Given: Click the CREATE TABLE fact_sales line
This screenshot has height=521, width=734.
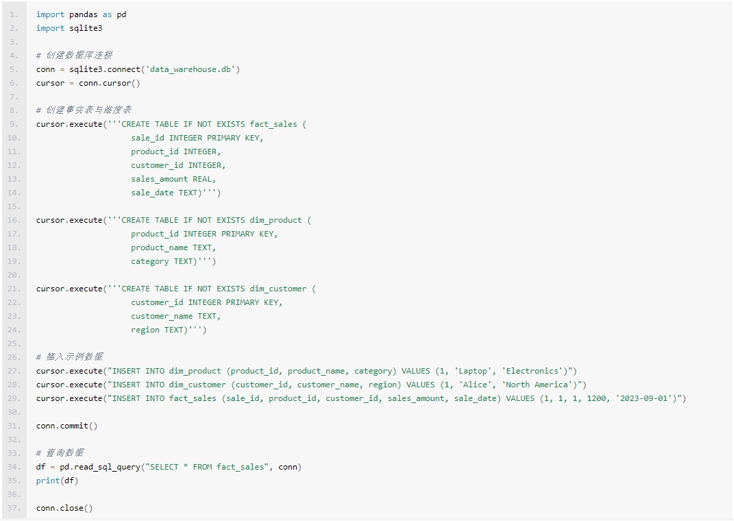Looking at the screenshot, I should point(171,124).
